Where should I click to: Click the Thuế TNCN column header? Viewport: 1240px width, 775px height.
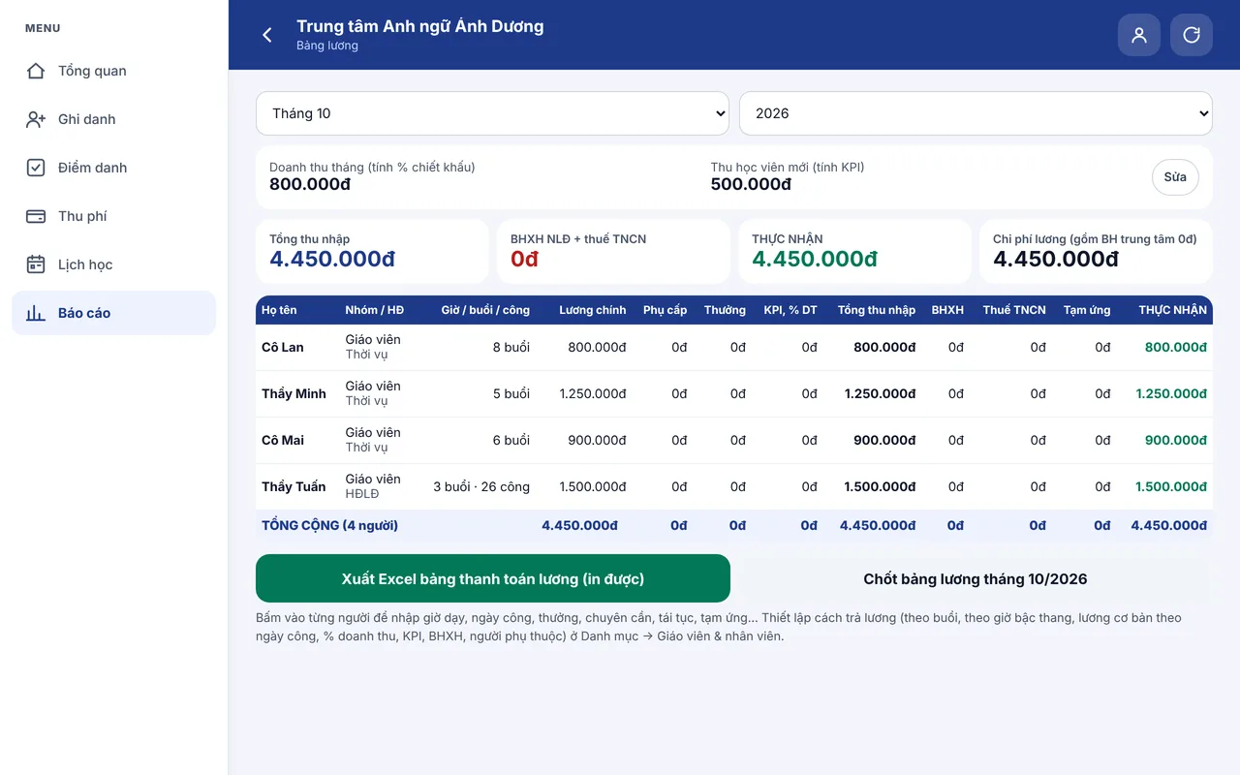(1014, 310)
